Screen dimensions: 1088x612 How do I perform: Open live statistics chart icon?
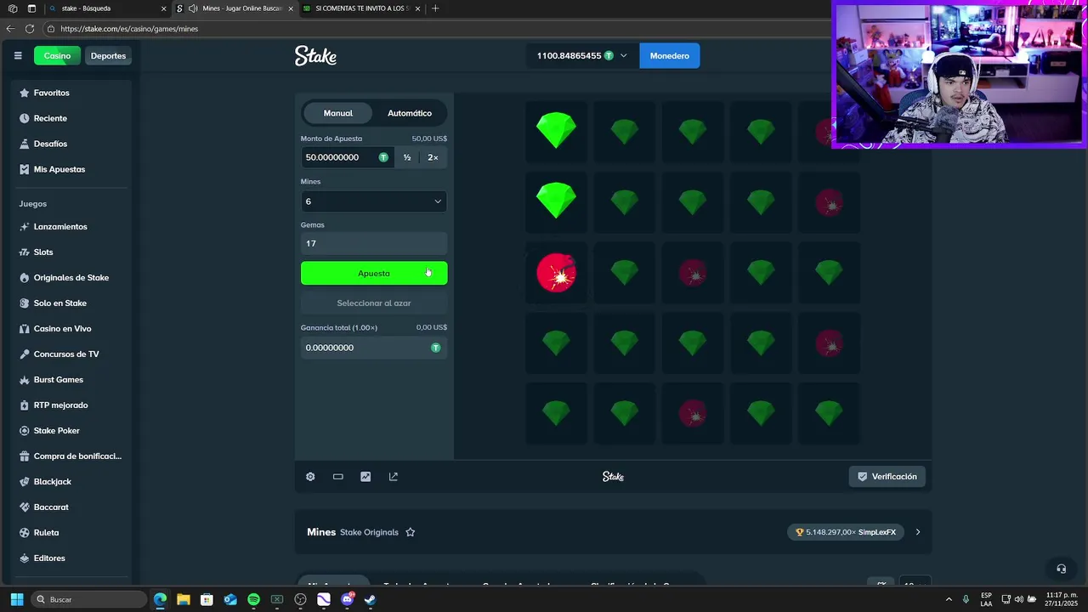pos(365,477)
